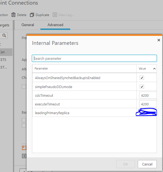Uncheck the AlwaysOnSharedSynchedBackupIsEnabled checkbox
The image size is (163, 172).
(x=142, y=78)
